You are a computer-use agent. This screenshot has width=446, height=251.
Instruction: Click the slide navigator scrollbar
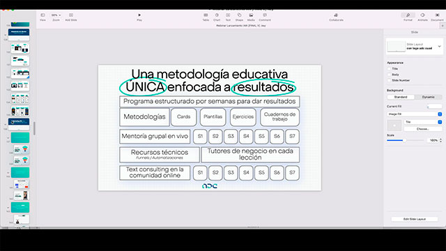[34, 128]
